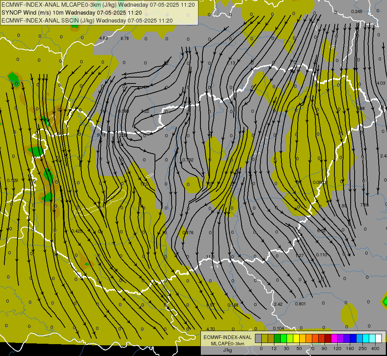
Task: Click MLCAPE0-3km label in the legend box
Action: (227, 344)
